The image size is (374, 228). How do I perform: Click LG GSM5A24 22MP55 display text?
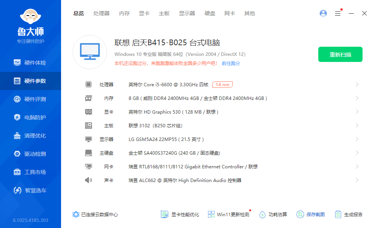click(166, 139)
